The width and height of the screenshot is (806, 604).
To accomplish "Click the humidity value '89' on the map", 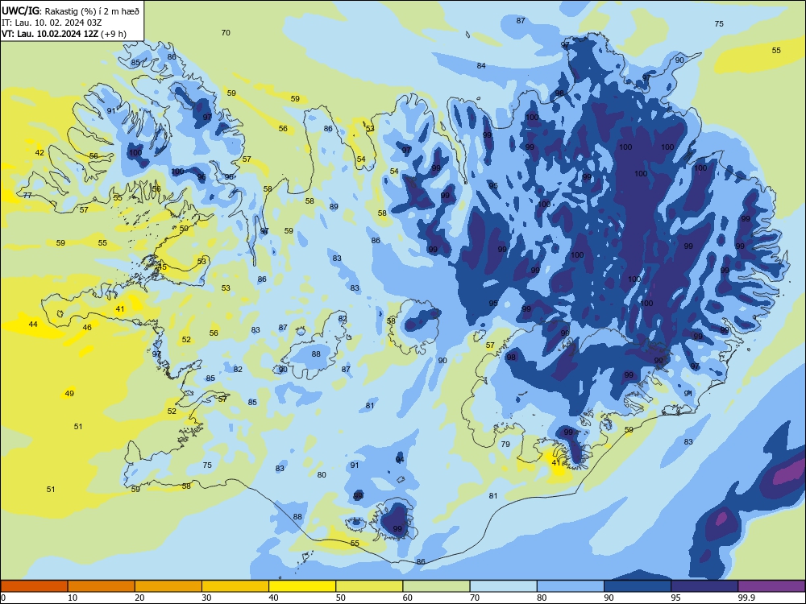I will point(334,206).
